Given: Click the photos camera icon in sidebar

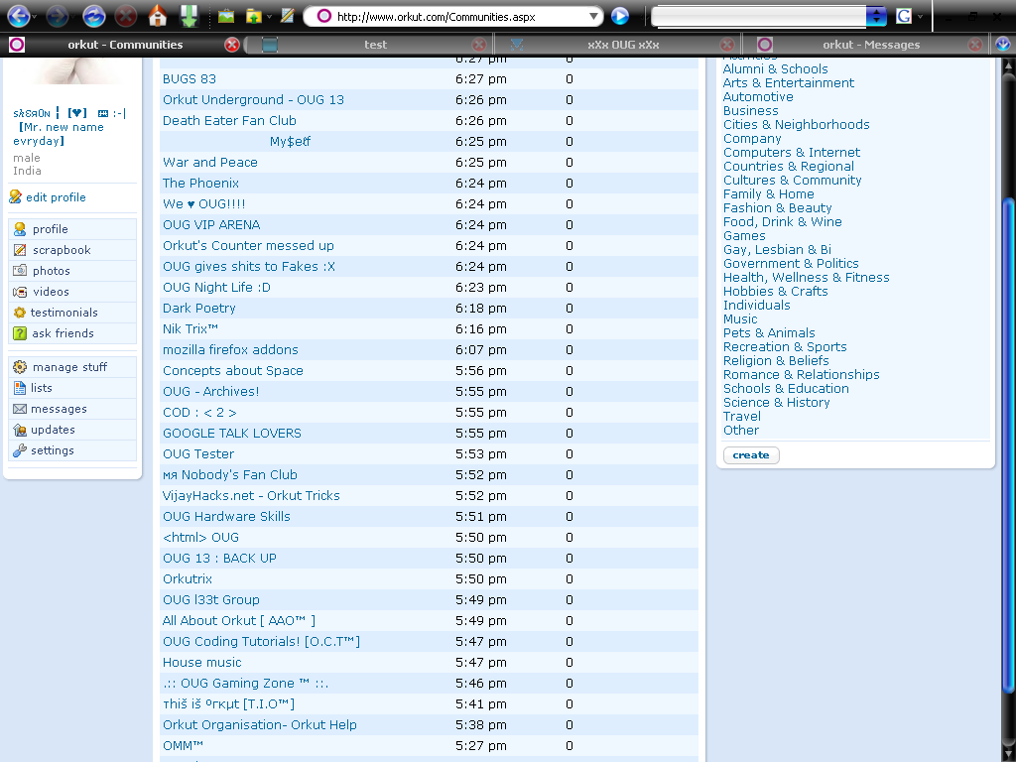Looking at the screenshot, I should pyautogui.click(x=20, y=271).
